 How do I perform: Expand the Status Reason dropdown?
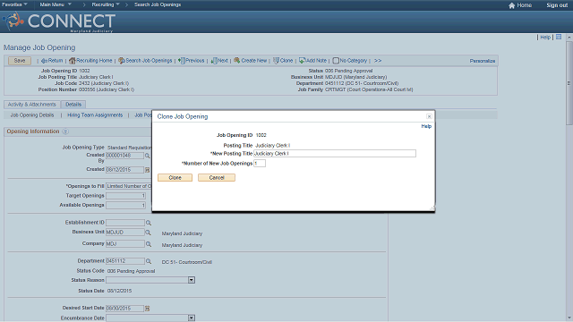click(x=191, y=280)
